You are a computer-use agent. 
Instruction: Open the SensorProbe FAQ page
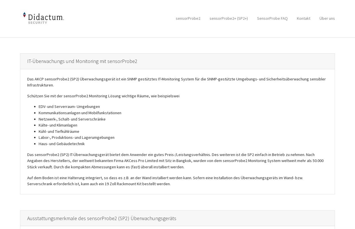[272, 18]
